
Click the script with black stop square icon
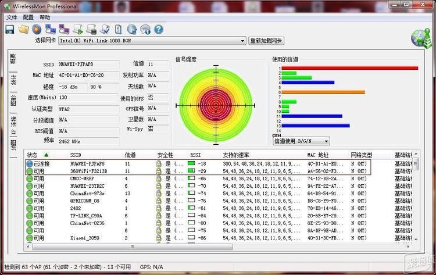[91, 29]
